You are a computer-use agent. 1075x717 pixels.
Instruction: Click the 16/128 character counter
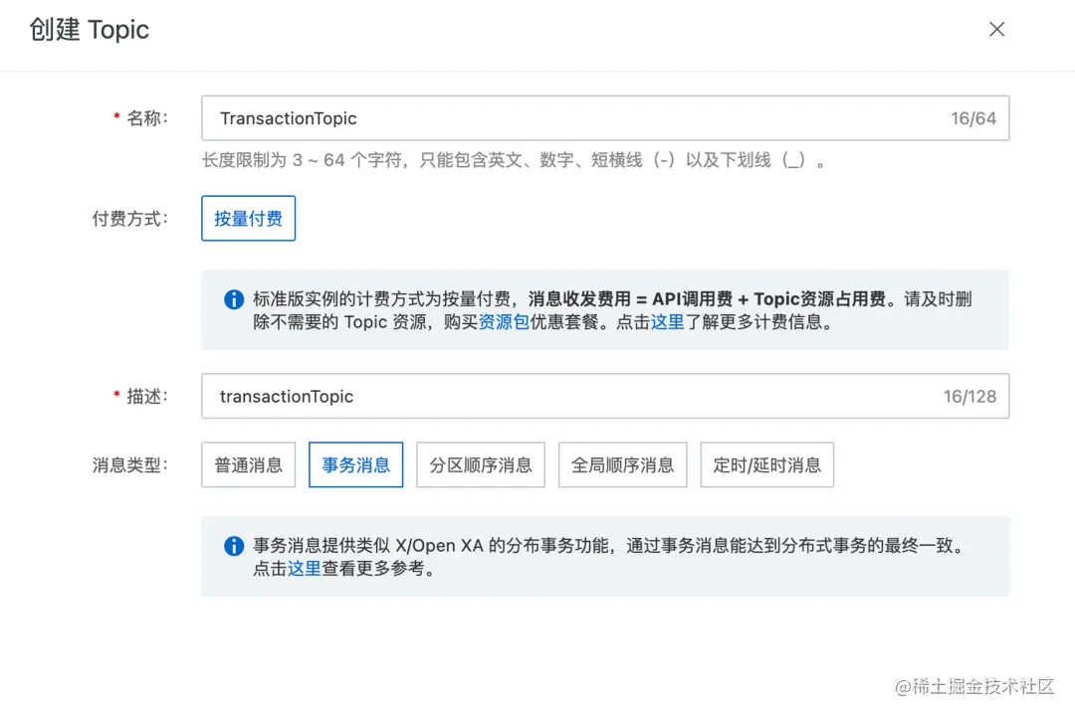pos(969,397)
